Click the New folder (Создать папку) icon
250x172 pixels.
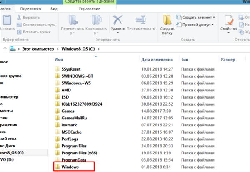coord(167,20)
